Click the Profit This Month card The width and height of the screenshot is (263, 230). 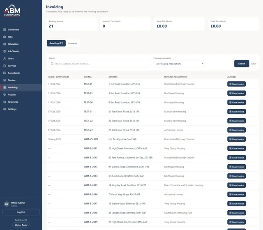click(233, 24)
